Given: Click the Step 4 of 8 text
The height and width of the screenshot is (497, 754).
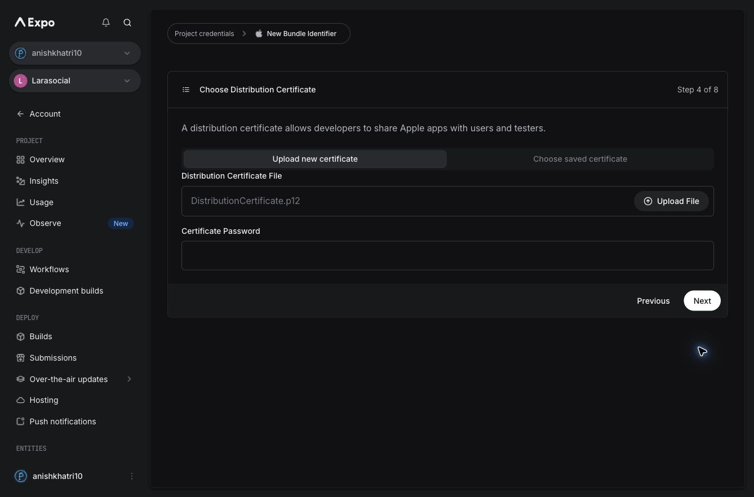Looking at the screenshot, I should click(698, 90).
